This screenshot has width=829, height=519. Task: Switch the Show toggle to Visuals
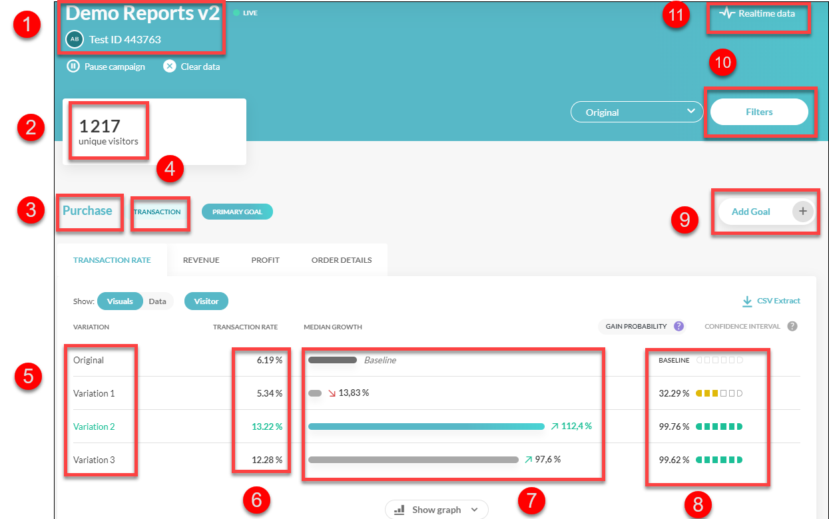pyautogui.click(x=120, y=301)
